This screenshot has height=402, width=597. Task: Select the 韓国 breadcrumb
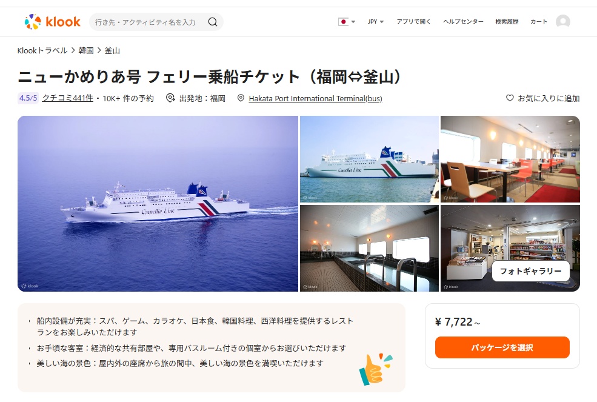pos(86,50)
